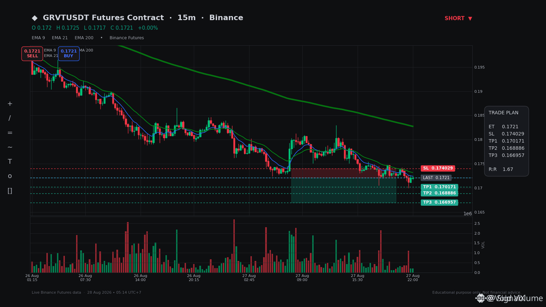This screenshot has width=546, height=307.
Task: Click the TP2 0.168886 row in Trade Plan panel
Action: [x=506, y=148]
